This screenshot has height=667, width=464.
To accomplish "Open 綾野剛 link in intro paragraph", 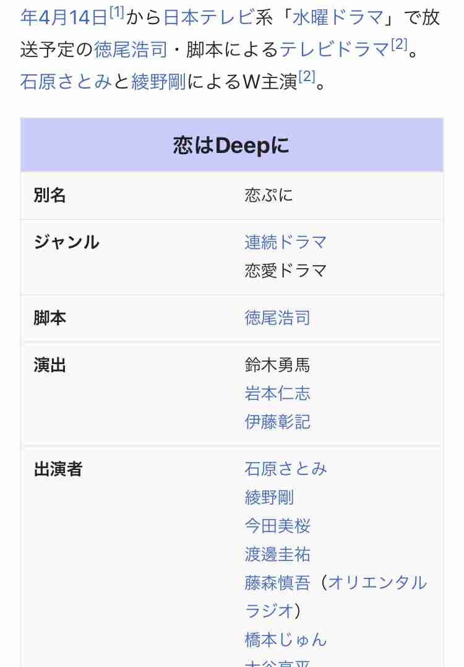I will click(x=158, y=82).
